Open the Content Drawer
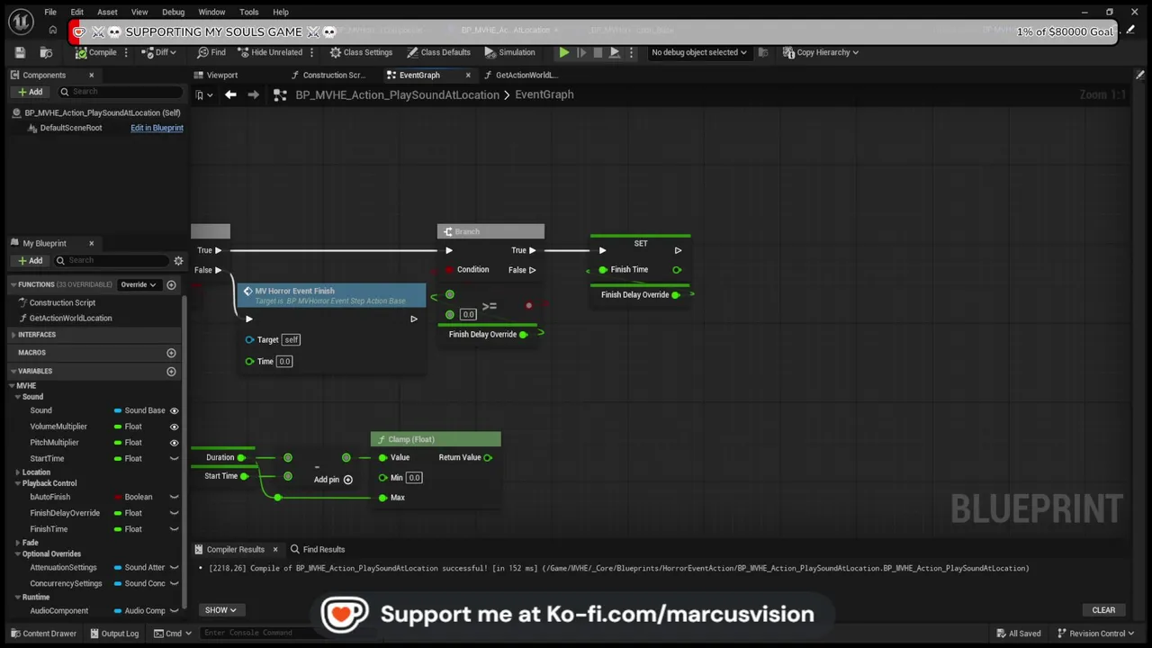 (43, 634)
